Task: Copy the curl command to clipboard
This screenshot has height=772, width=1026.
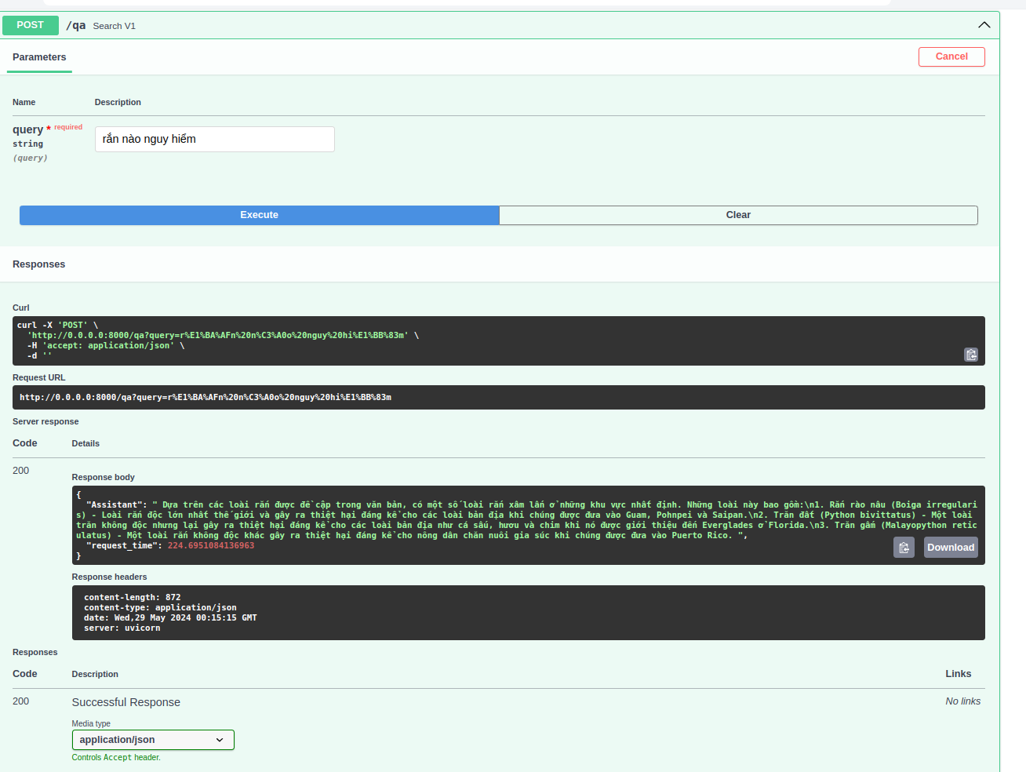Action: pyautogui.click(x=971, y=355)
